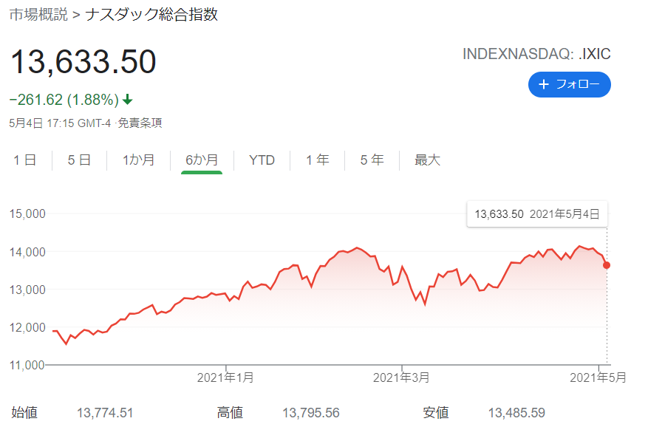Click the change value −261.62 (1.88%)
The width and height of the screenshot is (648, 441).
tap(64, 100)
